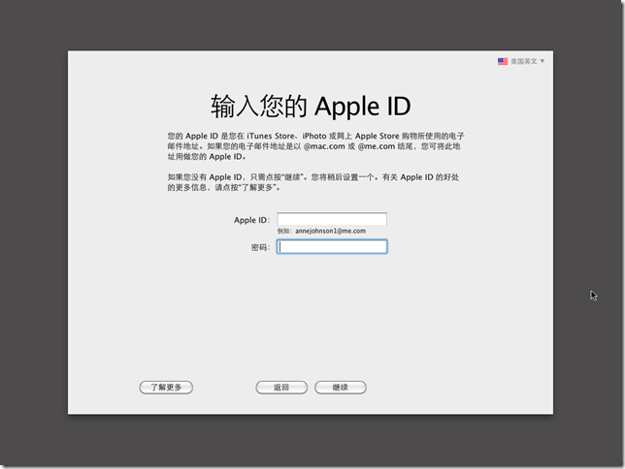Click example text annejohnson1@me.com
This screenshot has height=469, width=625.
(x=330, y=231)
